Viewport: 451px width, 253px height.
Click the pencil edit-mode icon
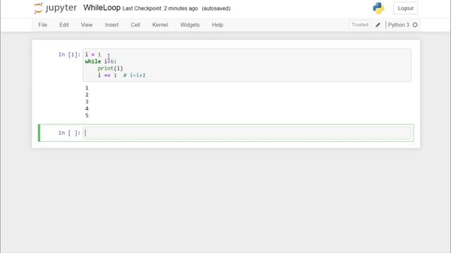click(x=378, y=25)
